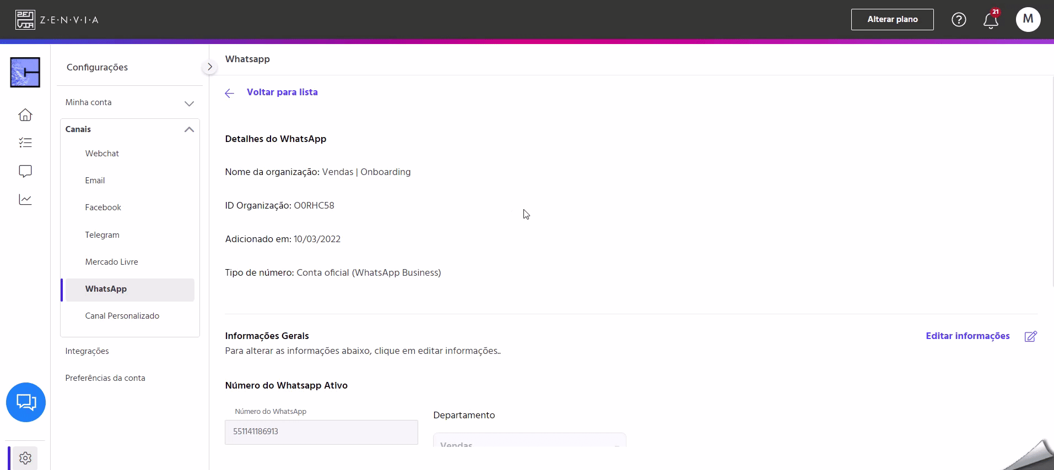Click Informações Gerais heading
Viewport: 1054px width, 470px height.
click(267, 336)
